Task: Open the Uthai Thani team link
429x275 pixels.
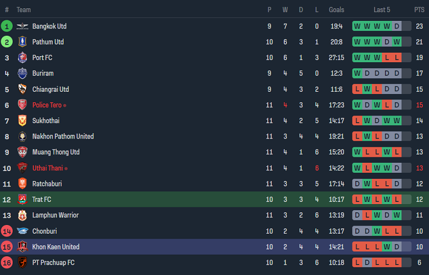Action: coord(47,168)
